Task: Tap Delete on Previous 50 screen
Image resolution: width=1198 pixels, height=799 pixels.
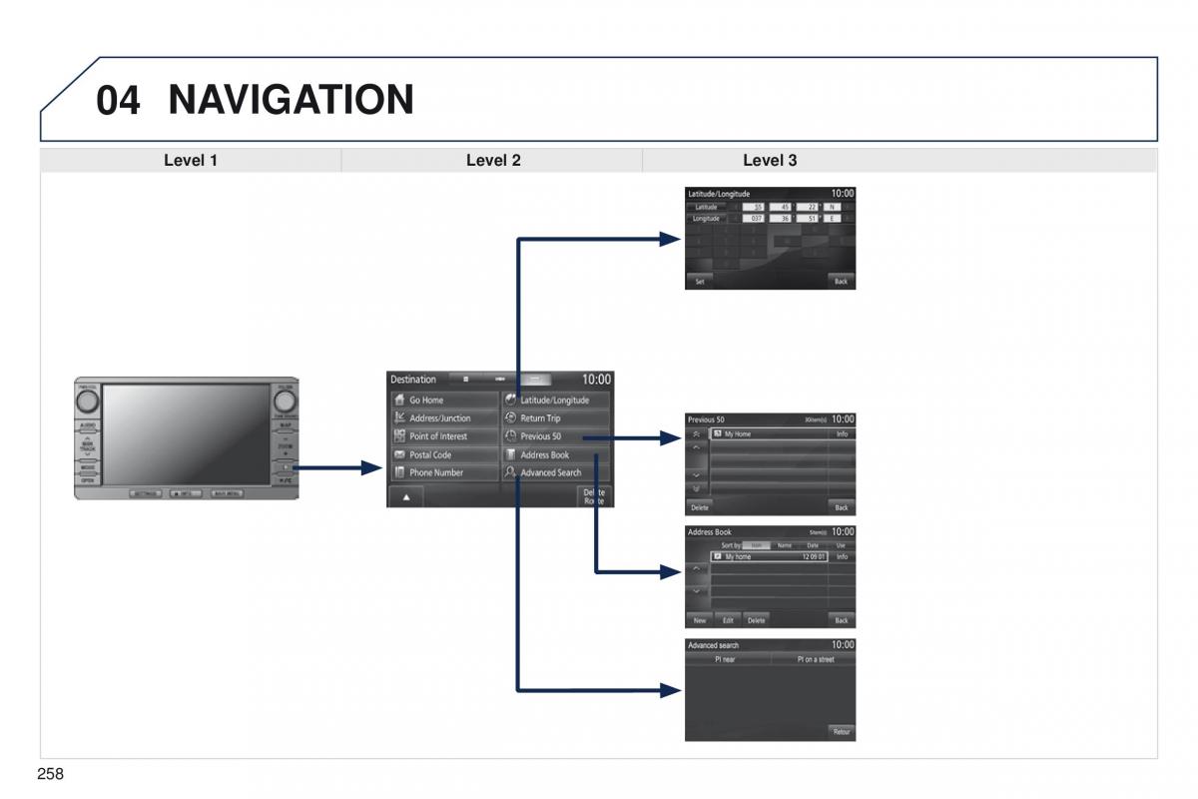Action: 699,507
